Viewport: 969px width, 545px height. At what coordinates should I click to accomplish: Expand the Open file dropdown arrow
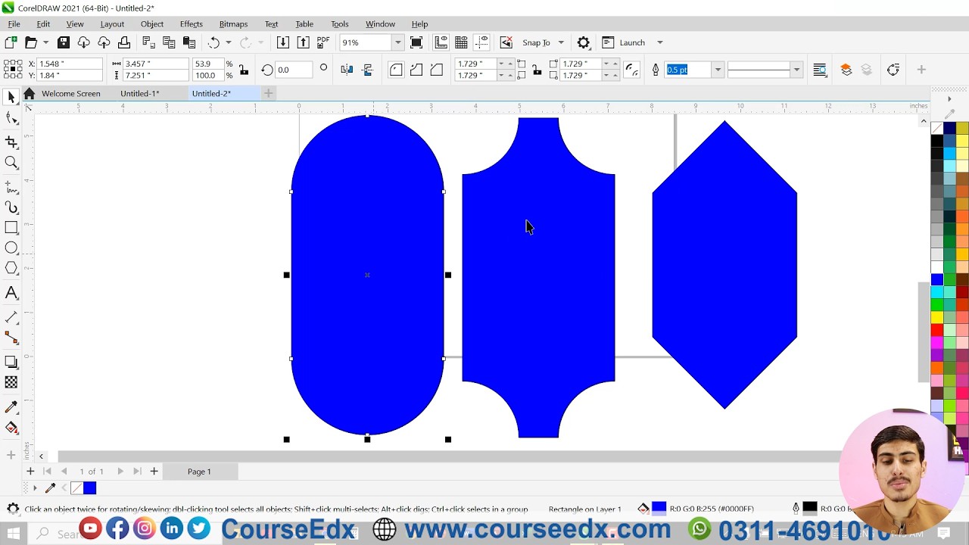click(45, 42)
